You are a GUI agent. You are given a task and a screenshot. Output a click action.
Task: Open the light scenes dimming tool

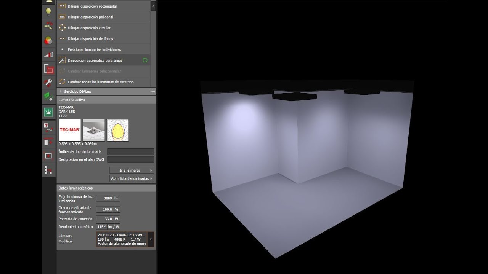[48, 54]
